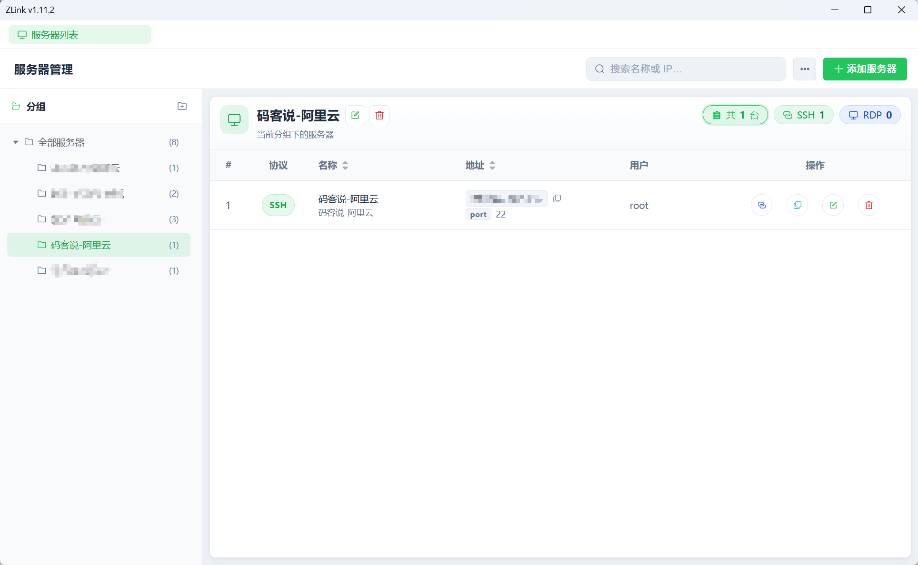918x565 pixels.
Task: Click the monitor icon beside group title
Action: pyautogui.click(x=234, y=119)
